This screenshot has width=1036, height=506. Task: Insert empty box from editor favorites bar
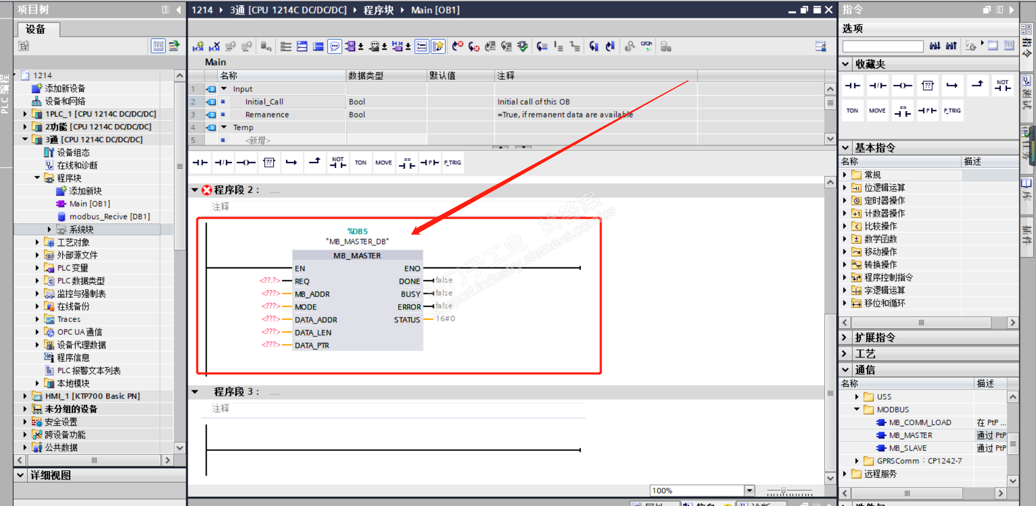(269, 163)
